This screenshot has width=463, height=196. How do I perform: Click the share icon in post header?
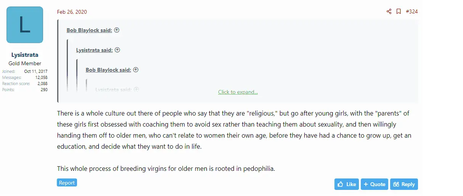pyautogui.click(x=389, y=11)
